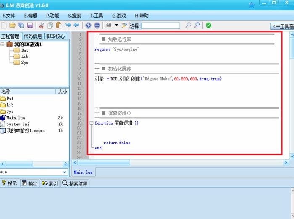
Task: Click the redo arrow icon in toolbar
Action: click(68, 25)
